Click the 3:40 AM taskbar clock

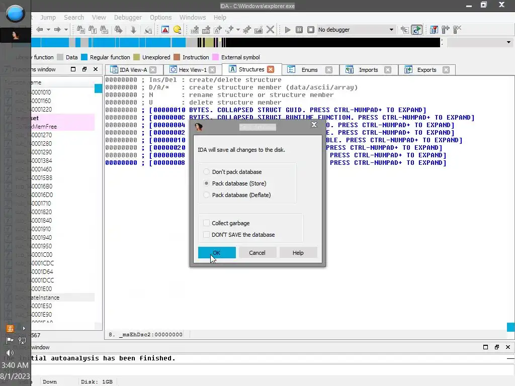click(x=15, y=365)
